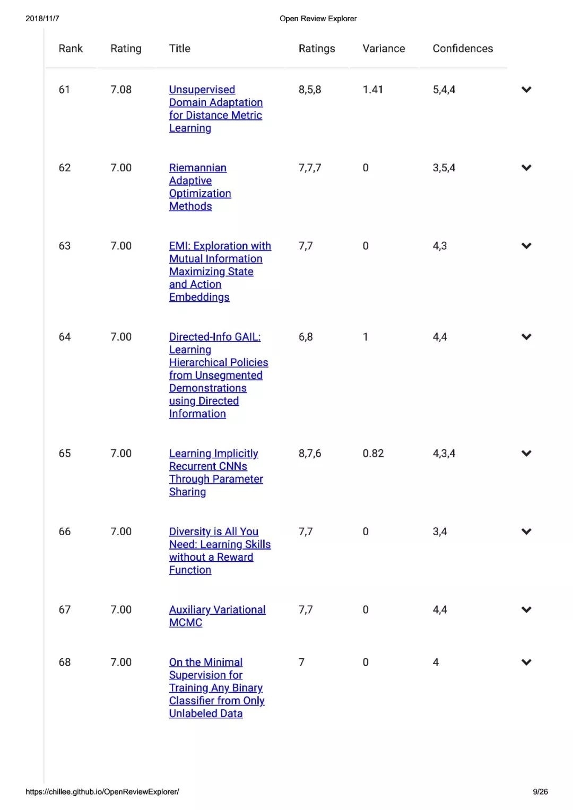This screenshot has width=573, height=810.
Task: Open Unsupervised Domain Adaptation paper link
Action: tap(216, 109)
